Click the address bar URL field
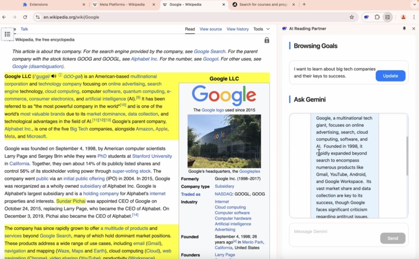Viewport: 419px width, 259px height. point(195,17)
